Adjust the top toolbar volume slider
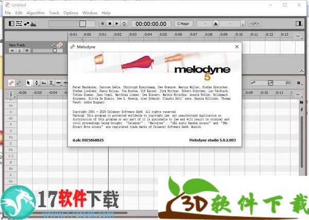The image size is (309, 220). pos(72,24)
